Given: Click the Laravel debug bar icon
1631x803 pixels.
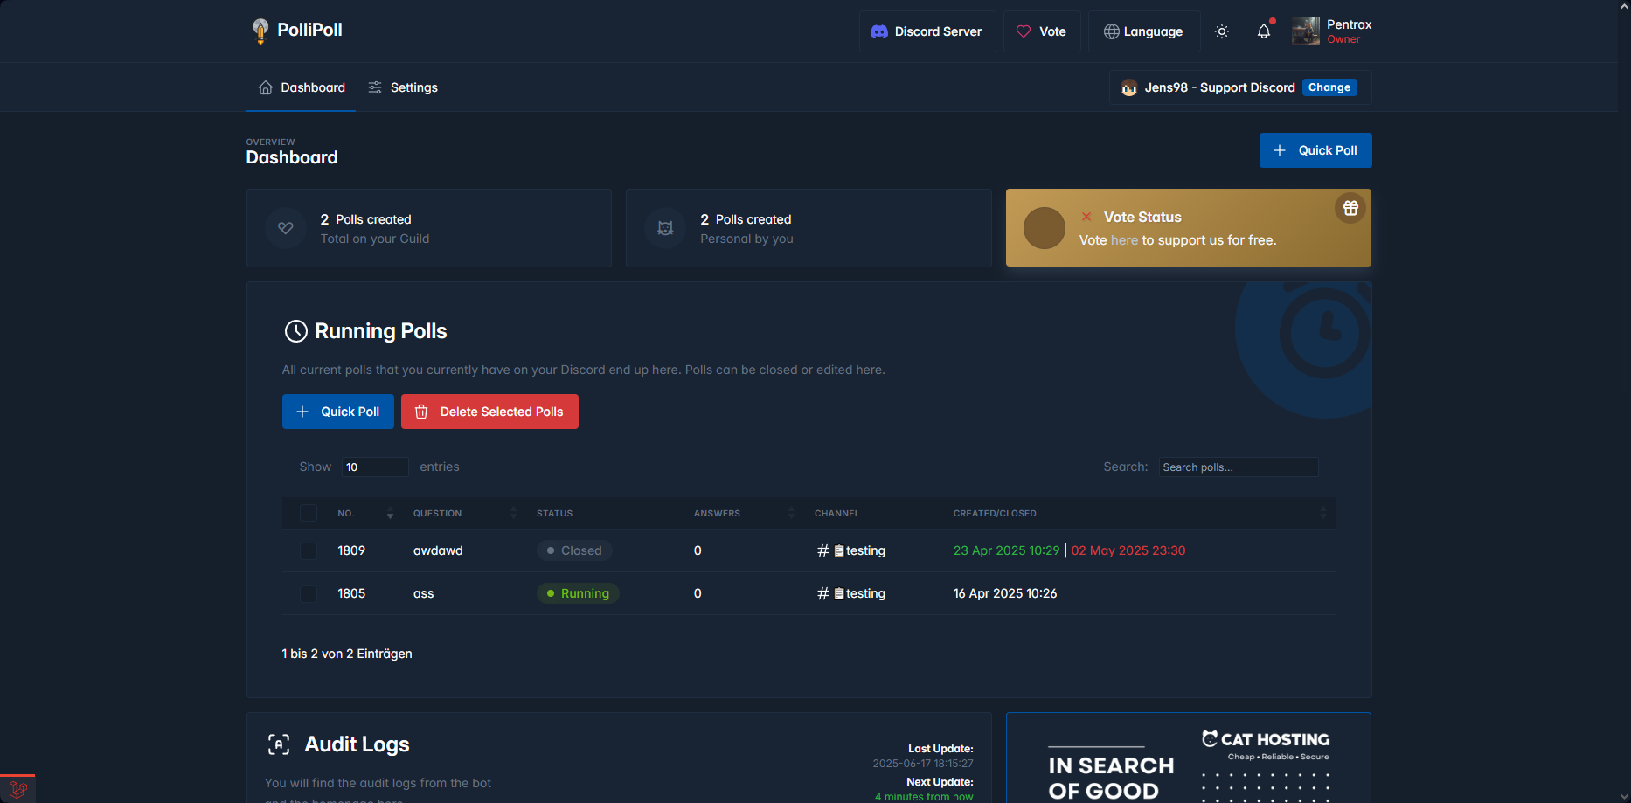Looking at the screenshot, I should pyautogui.click(x=17, y=789).
